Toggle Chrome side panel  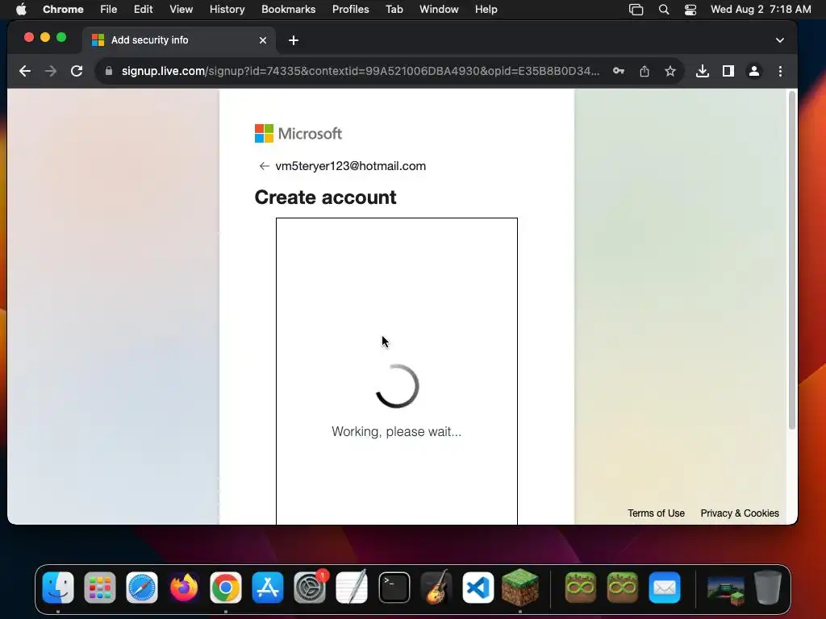click(x=728, y=71)
